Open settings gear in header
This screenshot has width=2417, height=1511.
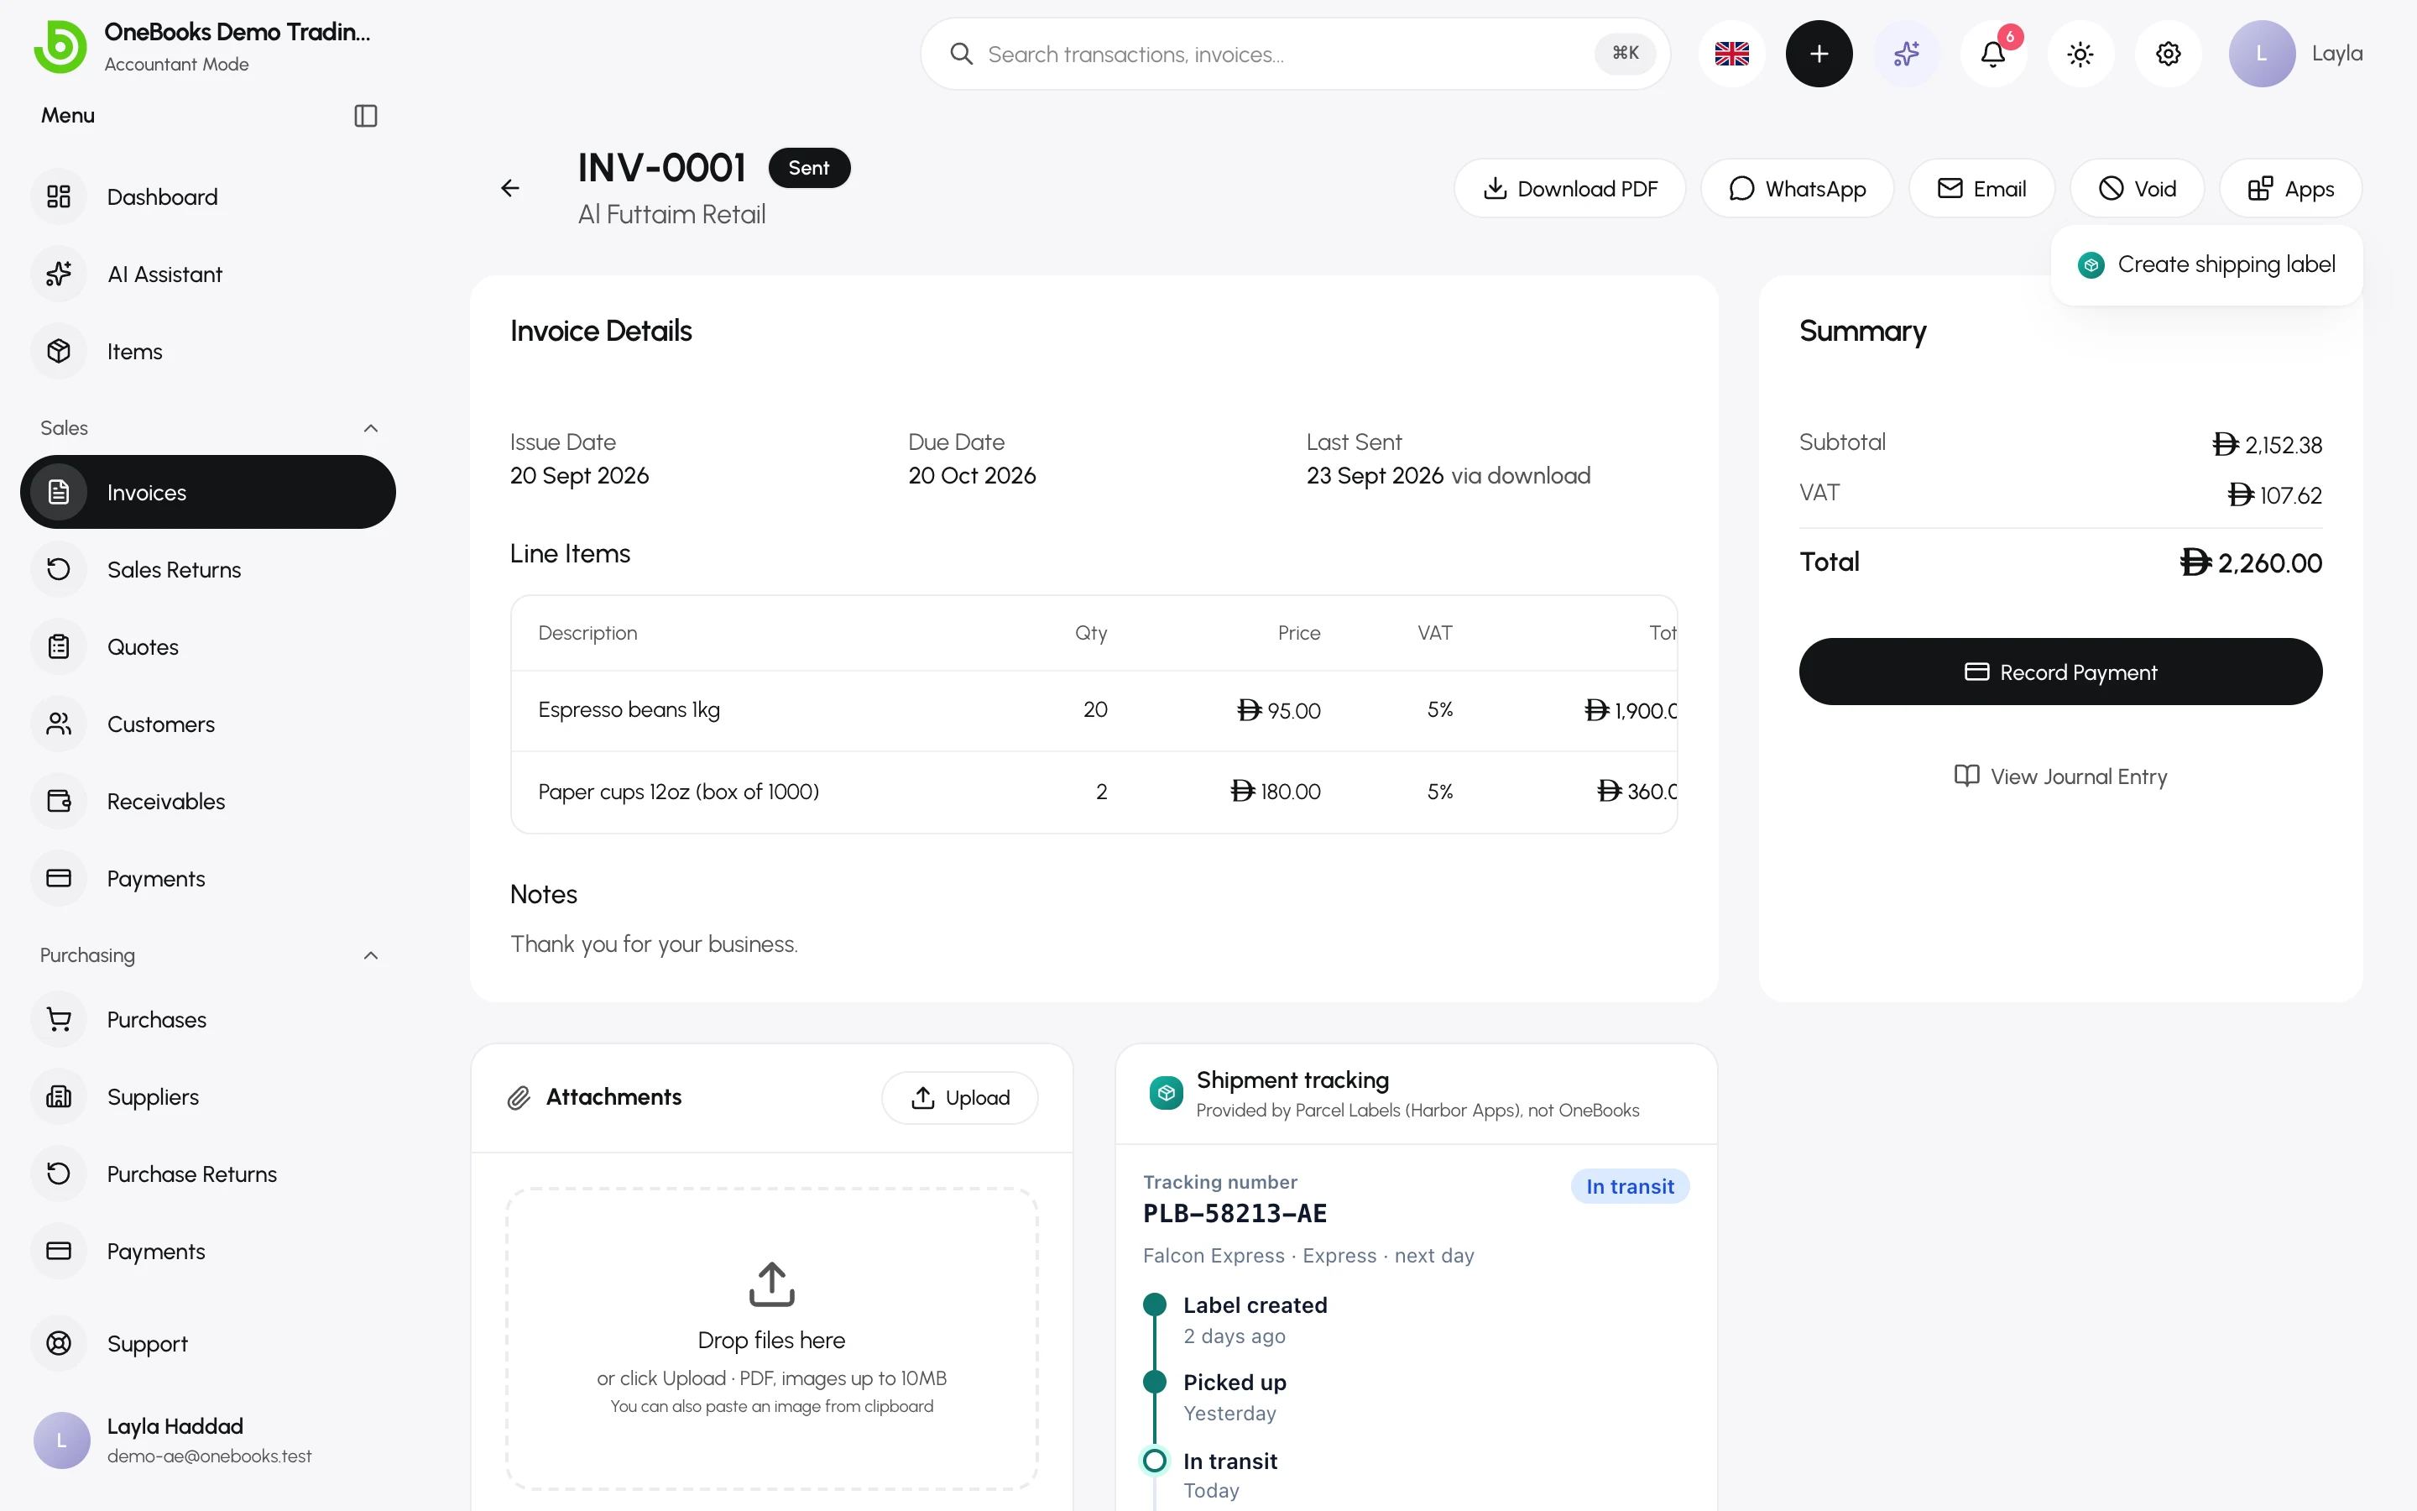coord(2169,54)
